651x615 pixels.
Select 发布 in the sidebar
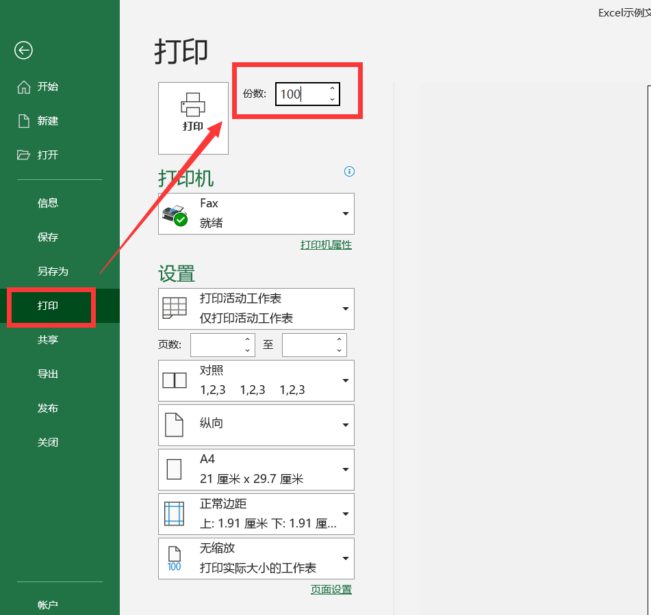(48, 408)
